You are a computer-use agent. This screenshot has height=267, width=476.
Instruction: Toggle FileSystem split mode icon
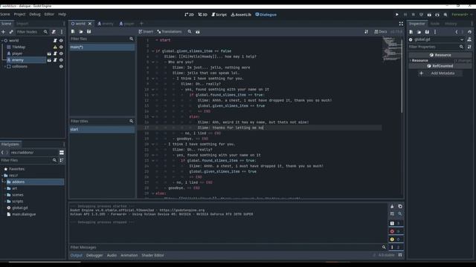pos(62,153)
